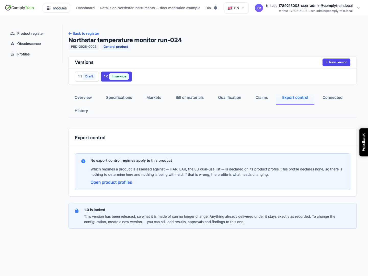Go back to register link
Viewport: 368px width, 276px height.
[x=84, y=33]
